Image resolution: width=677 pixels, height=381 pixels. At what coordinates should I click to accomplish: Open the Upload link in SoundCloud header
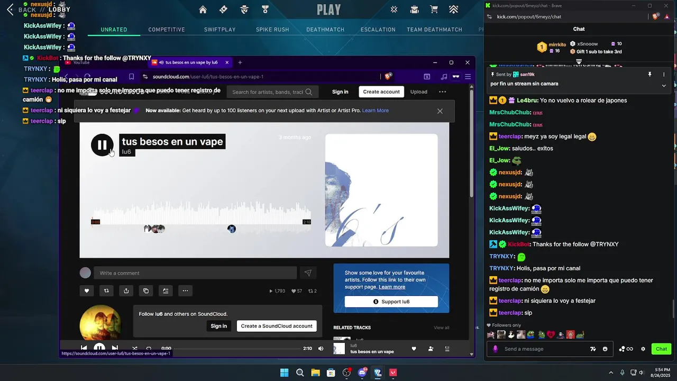pos(418,92)
